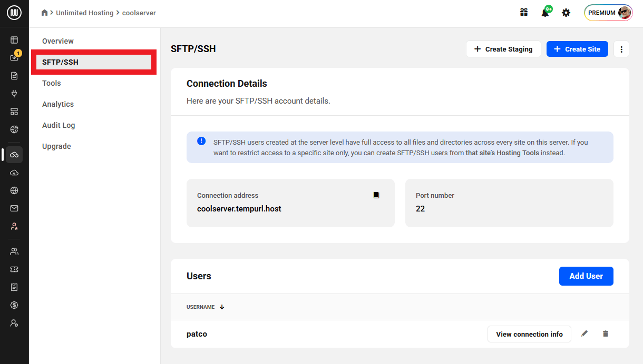Open the billing dollar icon
This screenshot has width=643, height=364.
point(14,305)
